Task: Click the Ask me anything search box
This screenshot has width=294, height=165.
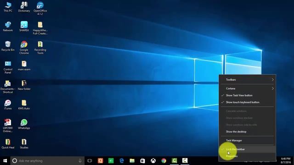Action: [x=47, y=160]
